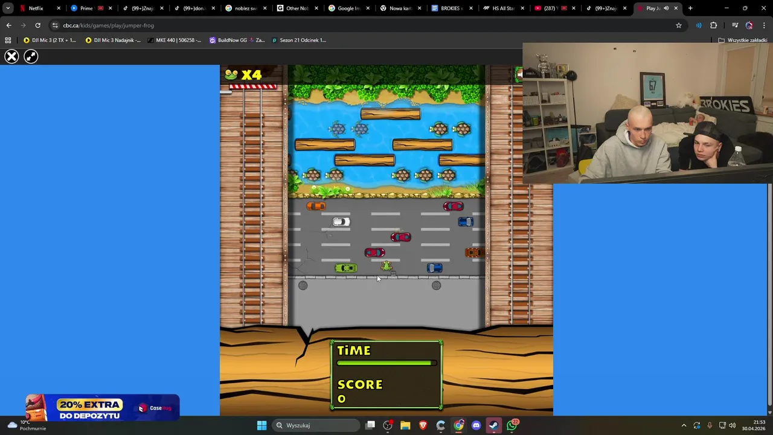Open the DJI Mic 3 (2 TX + 1... bookmark
The width and height of the screenshot is (773, 435).
(50, 40)
